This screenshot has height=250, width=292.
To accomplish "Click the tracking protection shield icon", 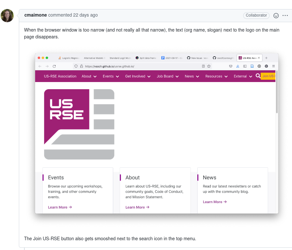I will click(76, 66).
